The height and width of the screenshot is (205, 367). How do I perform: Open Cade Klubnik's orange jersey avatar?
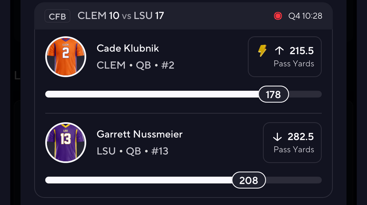point(66,56)
